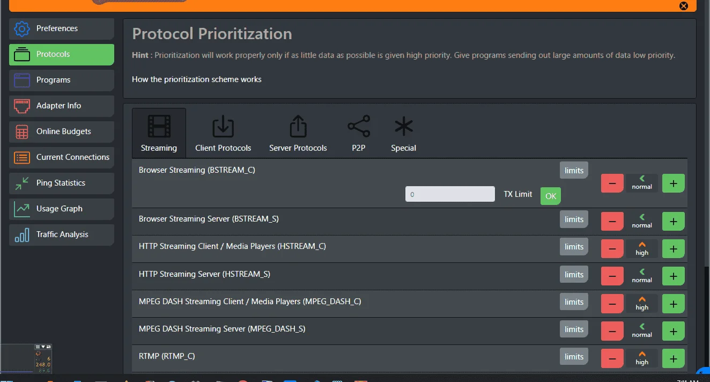Raise HTTP Streaming Server priority
The height and width of the screenshot is (382, 710).
pos(674,276)
